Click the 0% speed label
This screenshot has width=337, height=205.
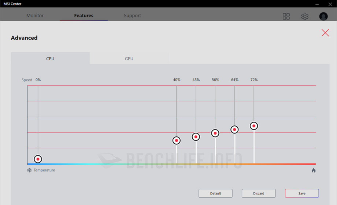point(38,80)
